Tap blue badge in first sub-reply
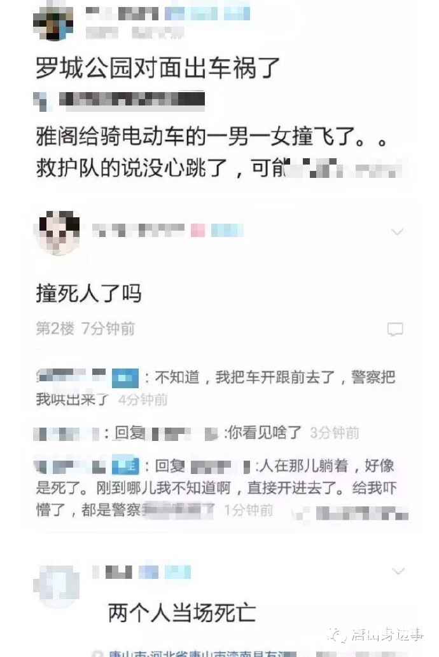 tap(125, 378)
